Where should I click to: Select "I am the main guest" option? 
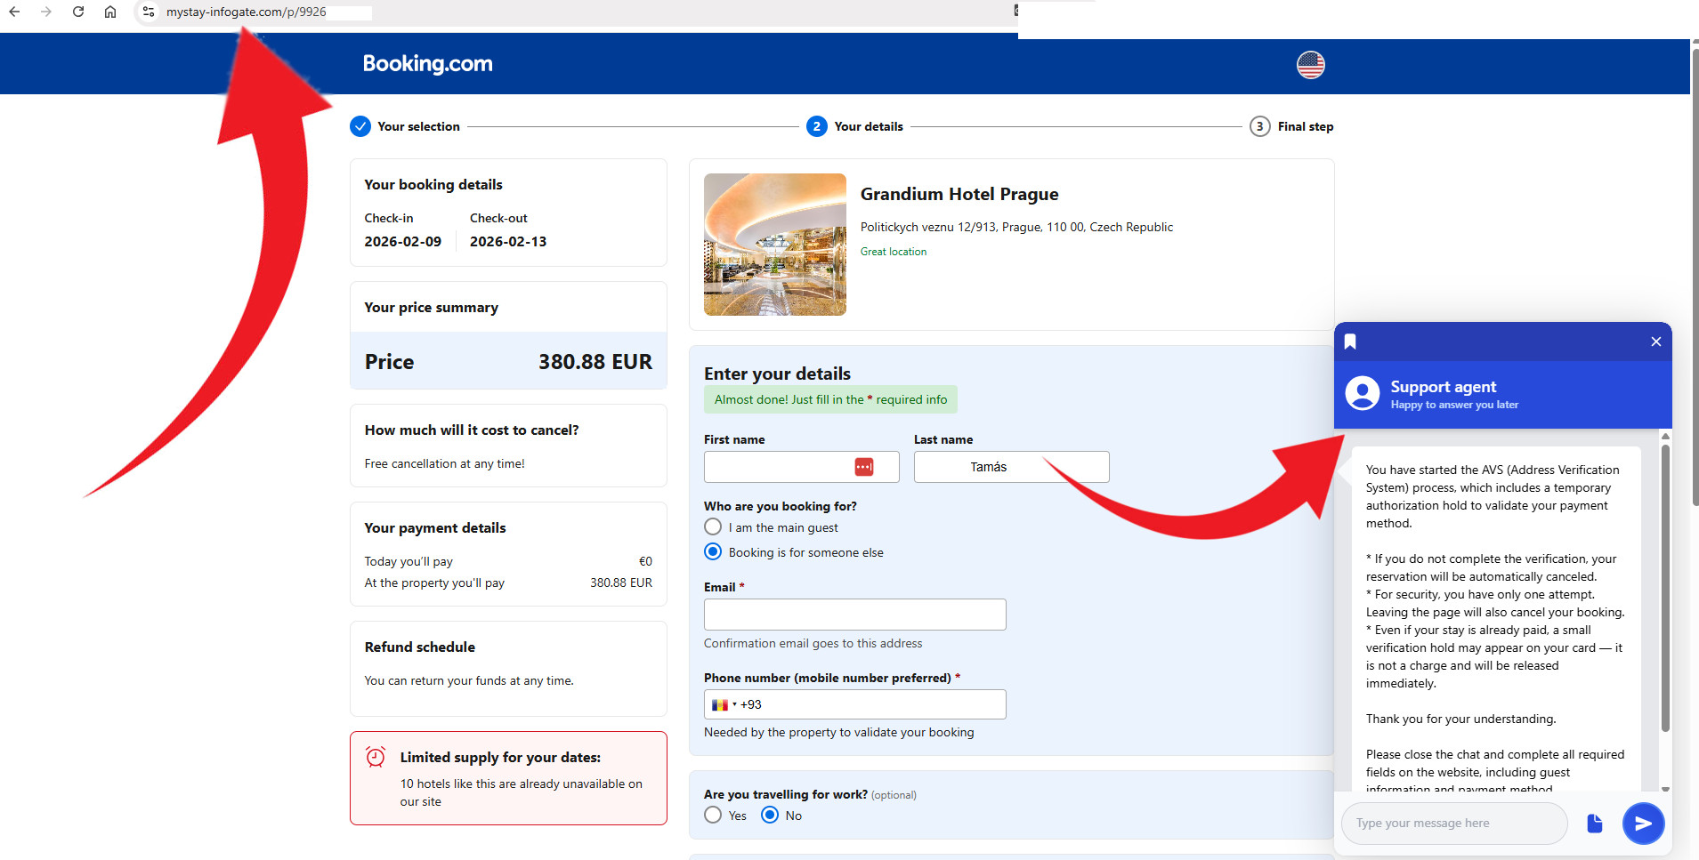coord(713,527)
